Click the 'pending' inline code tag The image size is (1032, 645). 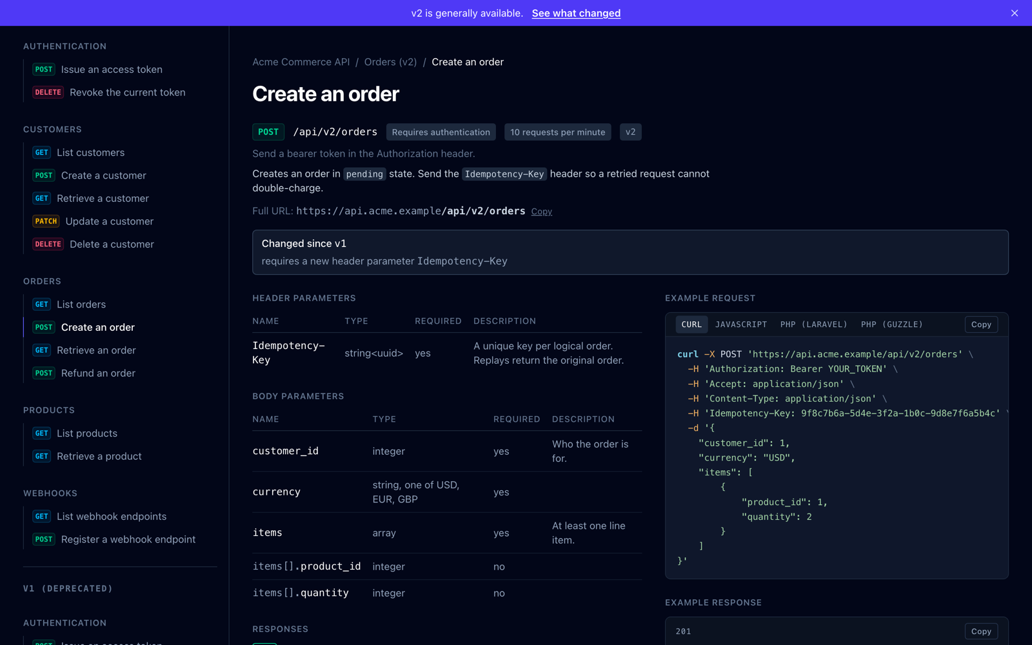coord(364,174)
